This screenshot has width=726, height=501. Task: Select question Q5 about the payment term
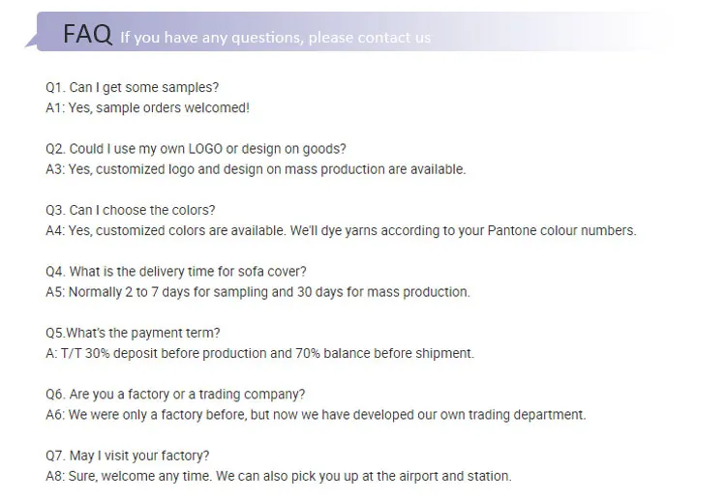(x=133, y=333)
